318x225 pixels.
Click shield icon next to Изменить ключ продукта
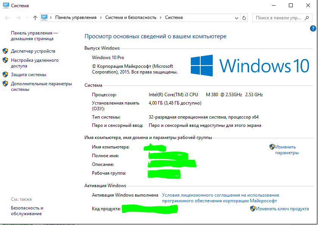pos(253,209)
